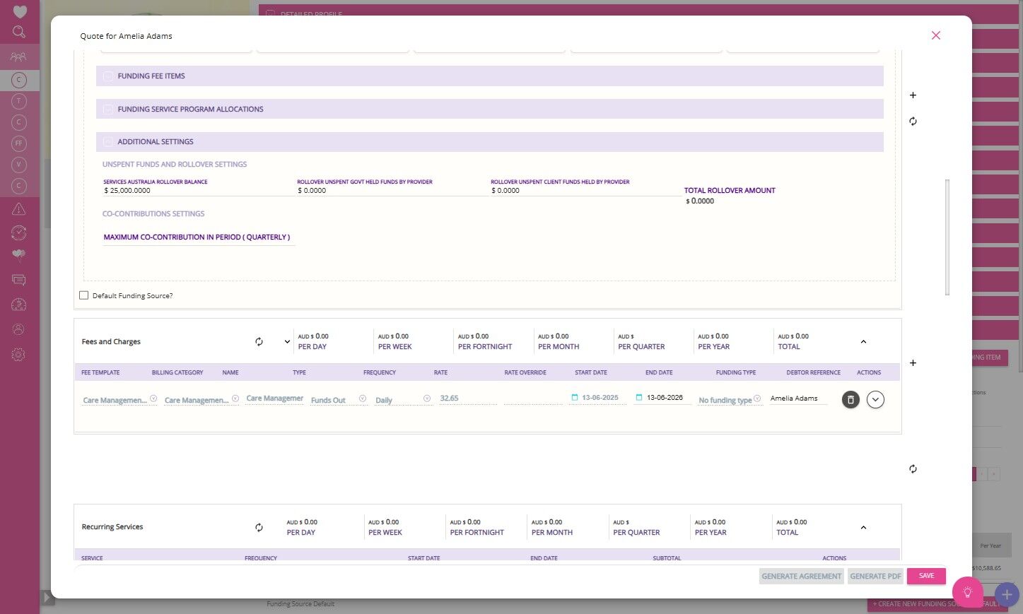This screenshot has width=1023, height=614.
Task: Open the people group icon in sidebar
Action: click(x=19, y=57)
